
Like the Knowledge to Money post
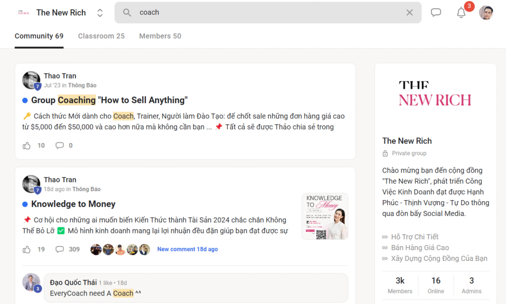click(27, 250)
